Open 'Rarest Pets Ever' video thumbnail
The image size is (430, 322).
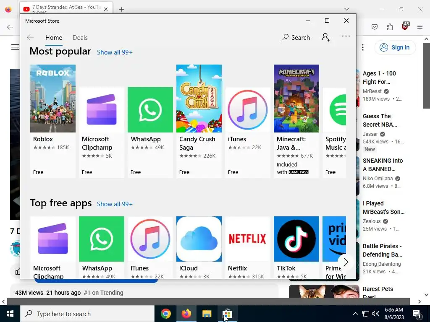point(324,291)
